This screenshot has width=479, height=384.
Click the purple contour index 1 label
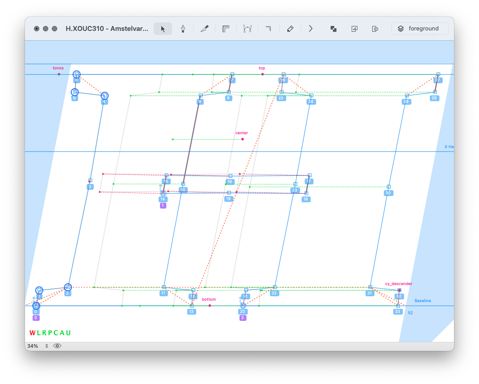pos(163,206)
